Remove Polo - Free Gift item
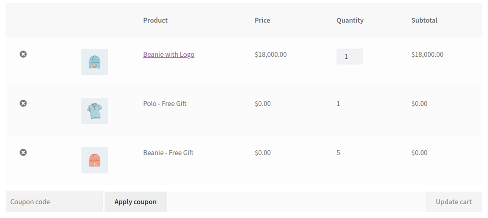Viewport: 488px width, 218px height. [23, 104]
